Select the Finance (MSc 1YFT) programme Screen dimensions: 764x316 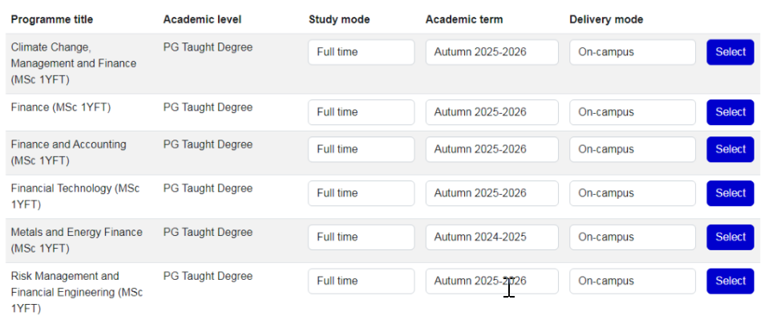pos(730,112)
